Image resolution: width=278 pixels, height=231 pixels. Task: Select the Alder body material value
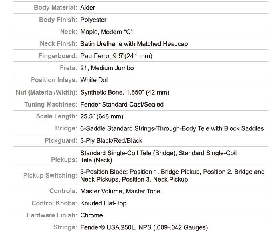(88, 8)
